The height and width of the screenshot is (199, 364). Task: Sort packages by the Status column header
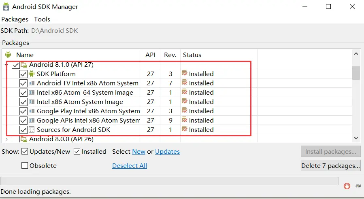[x=192, y=55]
